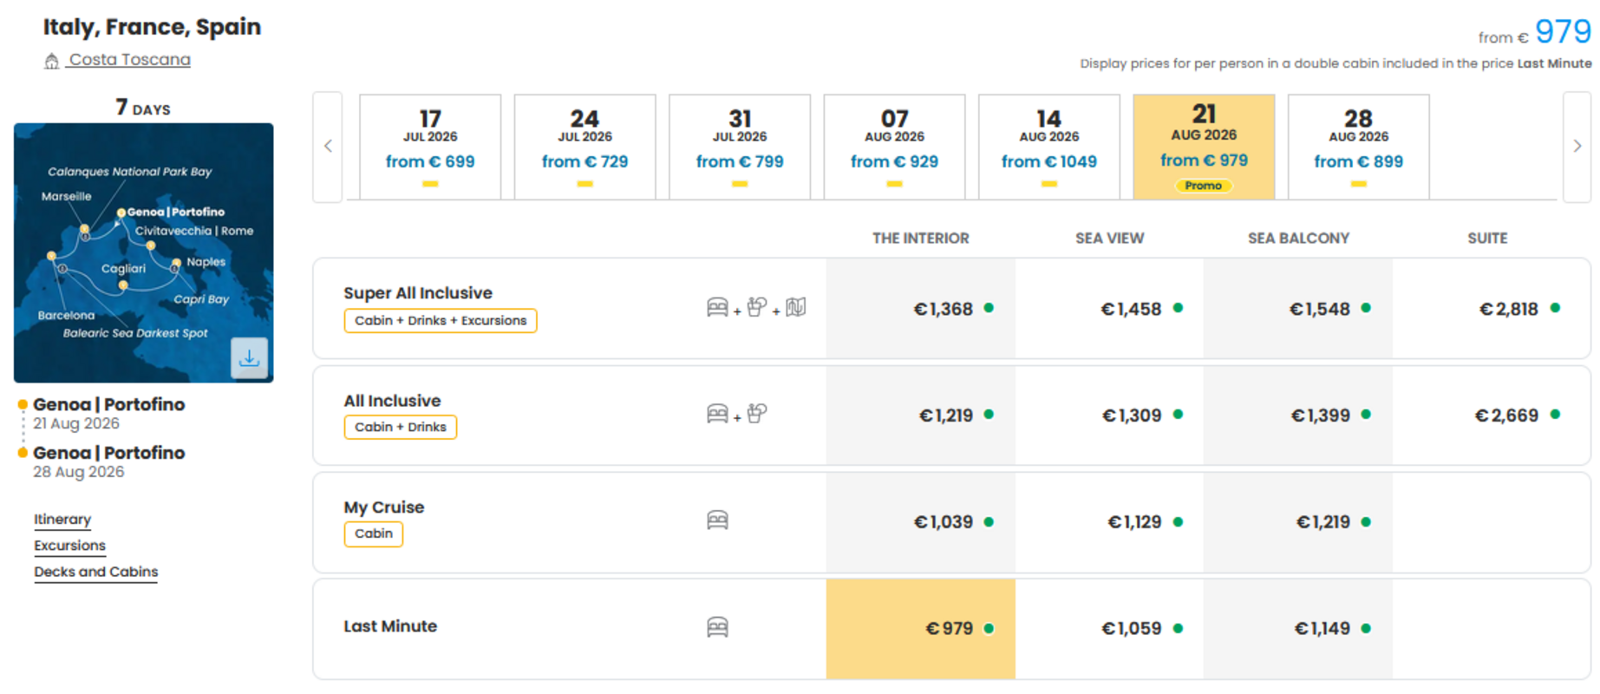Open the Decks and Cabins link
This screenshot has height=694, width=1600.
tap(96, 572)
